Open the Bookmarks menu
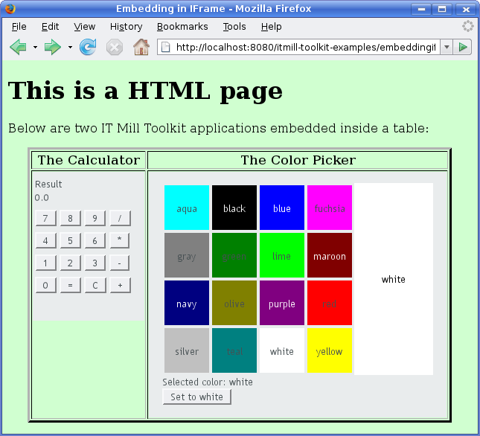Screen dimensions: 480x436 tap(182, 27)
